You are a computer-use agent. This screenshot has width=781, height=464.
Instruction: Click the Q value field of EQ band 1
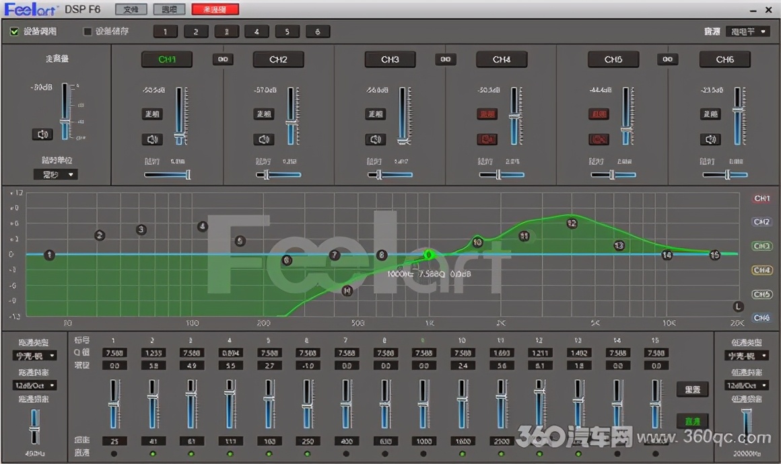coord(114,353)
